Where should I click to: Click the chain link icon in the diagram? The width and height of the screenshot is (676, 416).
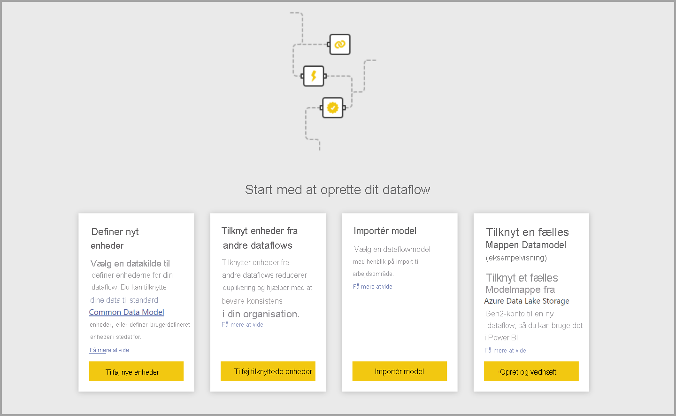click(340, 44)
